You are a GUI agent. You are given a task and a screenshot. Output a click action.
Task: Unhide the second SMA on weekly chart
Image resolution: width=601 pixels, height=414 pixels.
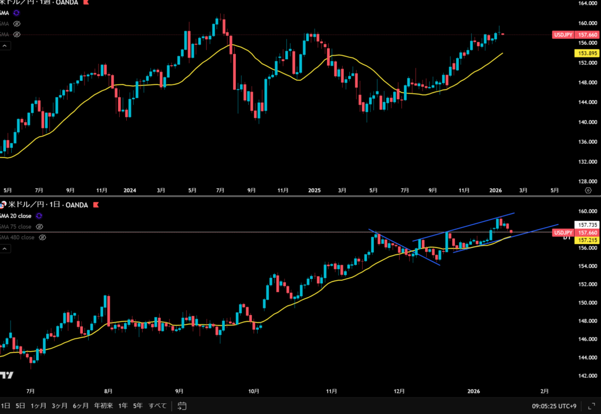click(16, 23)
